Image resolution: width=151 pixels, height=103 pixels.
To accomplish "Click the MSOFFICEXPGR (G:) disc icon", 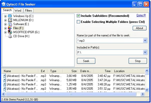I will (x=10, y=32).
